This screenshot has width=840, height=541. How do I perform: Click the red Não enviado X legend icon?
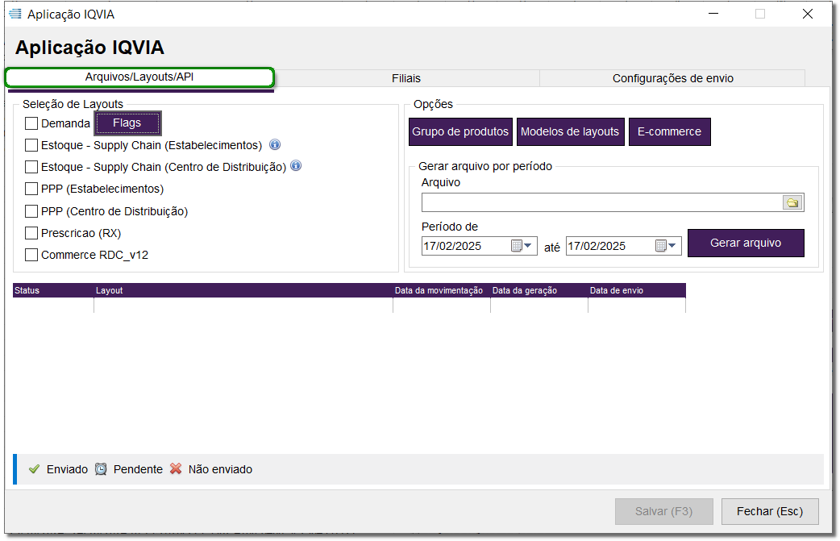tap(176, 468)
